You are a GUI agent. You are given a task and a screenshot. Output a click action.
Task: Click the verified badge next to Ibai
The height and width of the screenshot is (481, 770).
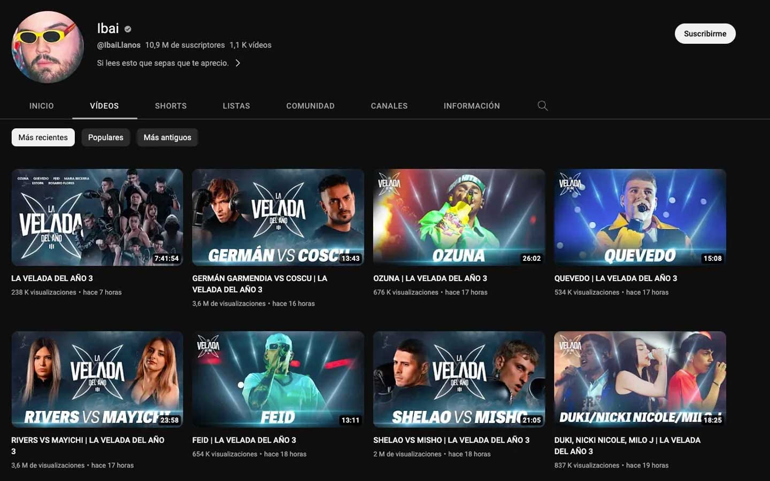128,29
